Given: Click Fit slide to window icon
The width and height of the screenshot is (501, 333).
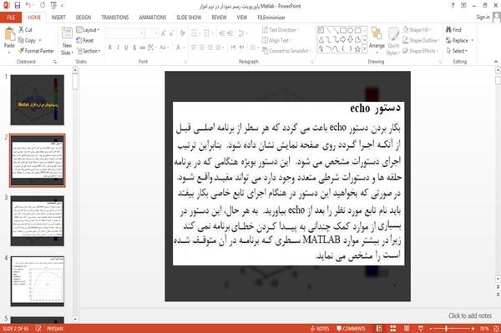Looking at the screenshot, I should 496,328.
